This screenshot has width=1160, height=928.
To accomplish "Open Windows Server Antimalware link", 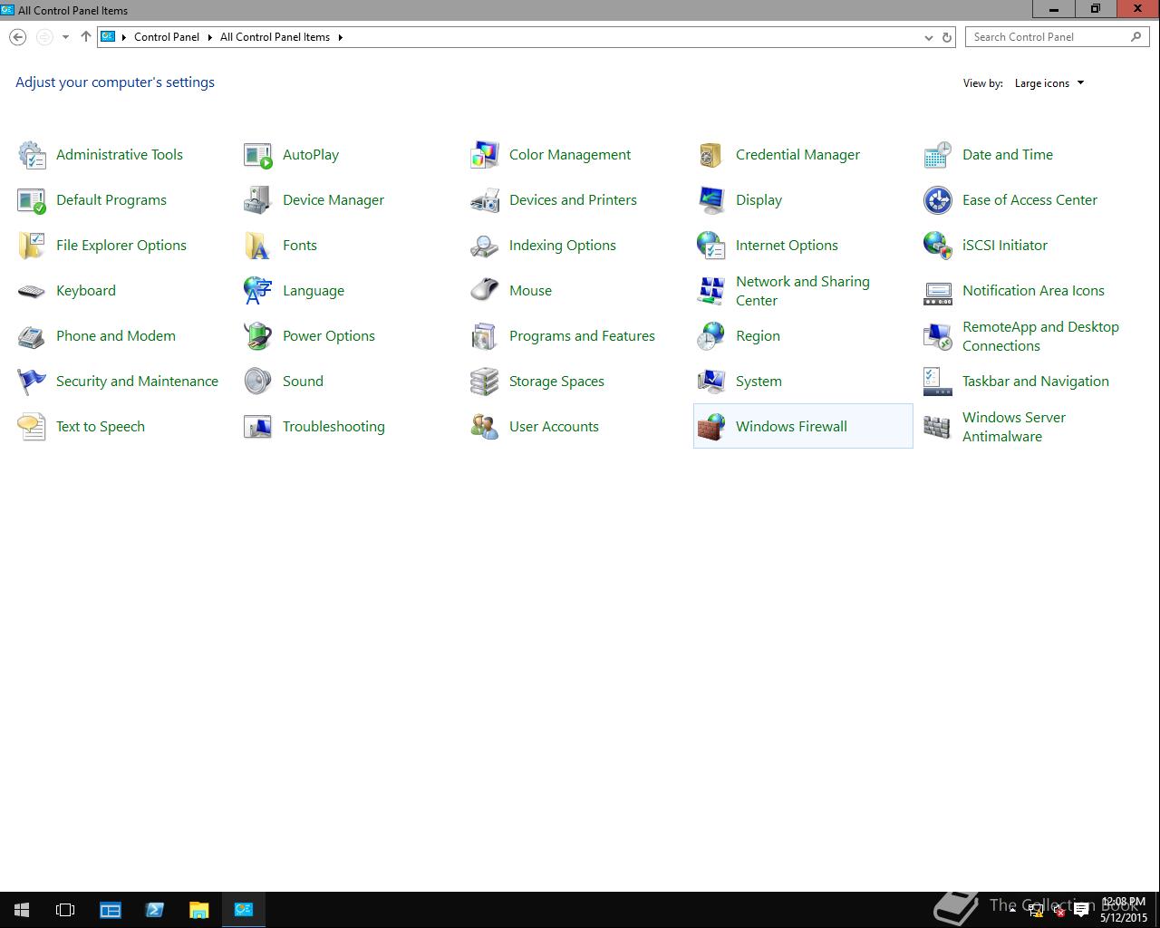I will pos(1014,427).
